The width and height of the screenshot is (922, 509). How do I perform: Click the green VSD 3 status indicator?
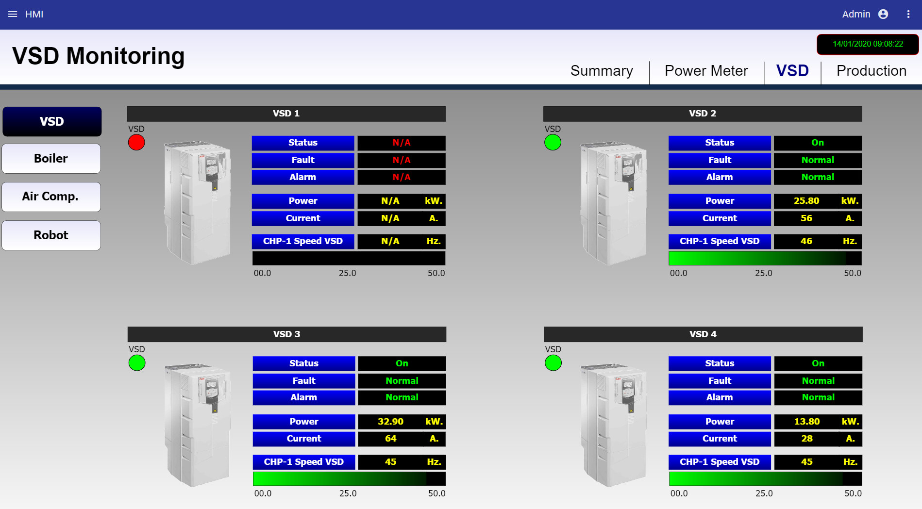pos(137,363)
